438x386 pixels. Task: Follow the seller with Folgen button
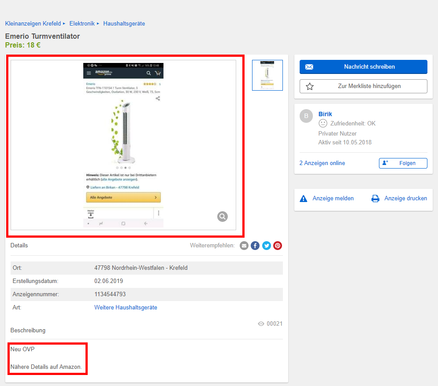tap(403, 163)
